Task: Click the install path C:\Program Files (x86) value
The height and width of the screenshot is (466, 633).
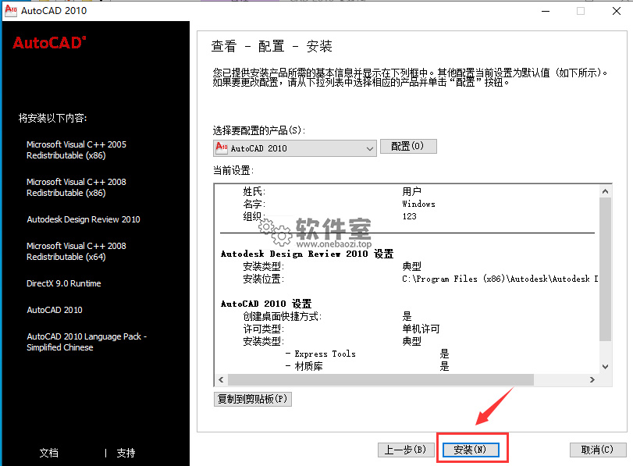Action: [x=500, y=279]
